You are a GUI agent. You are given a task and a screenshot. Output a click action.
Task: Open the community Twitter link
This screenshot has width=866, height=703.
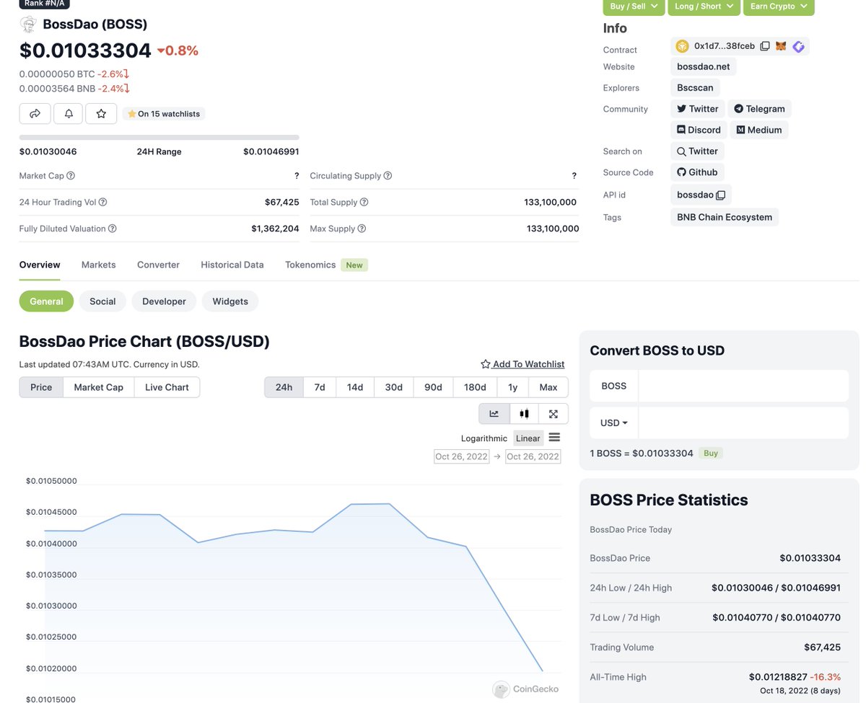click(x=697, y=109)
